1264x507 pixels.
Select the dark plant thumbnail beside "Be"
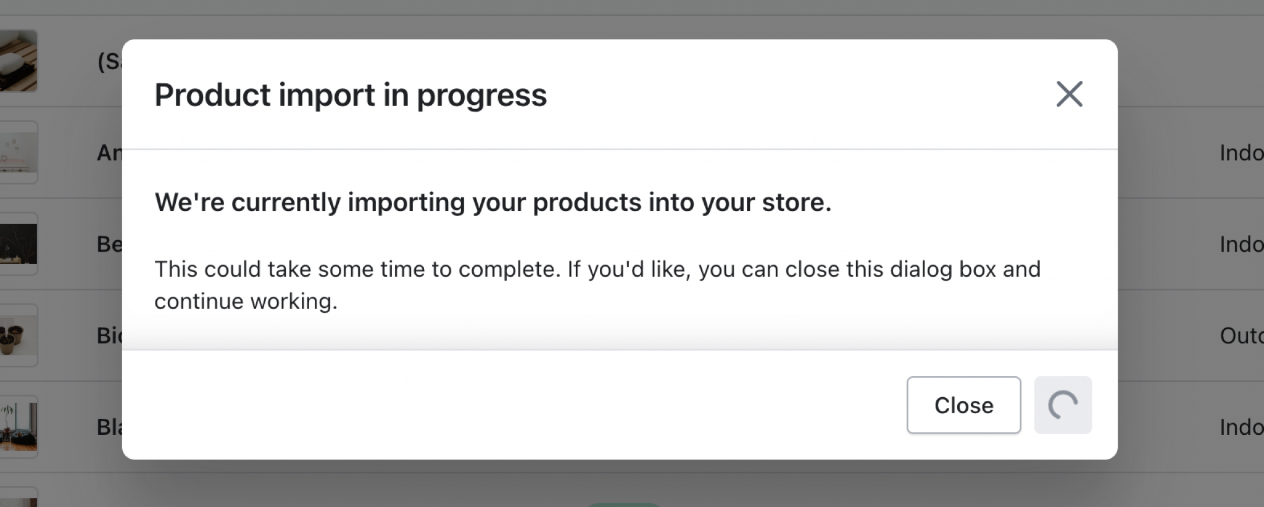(19, 244)
